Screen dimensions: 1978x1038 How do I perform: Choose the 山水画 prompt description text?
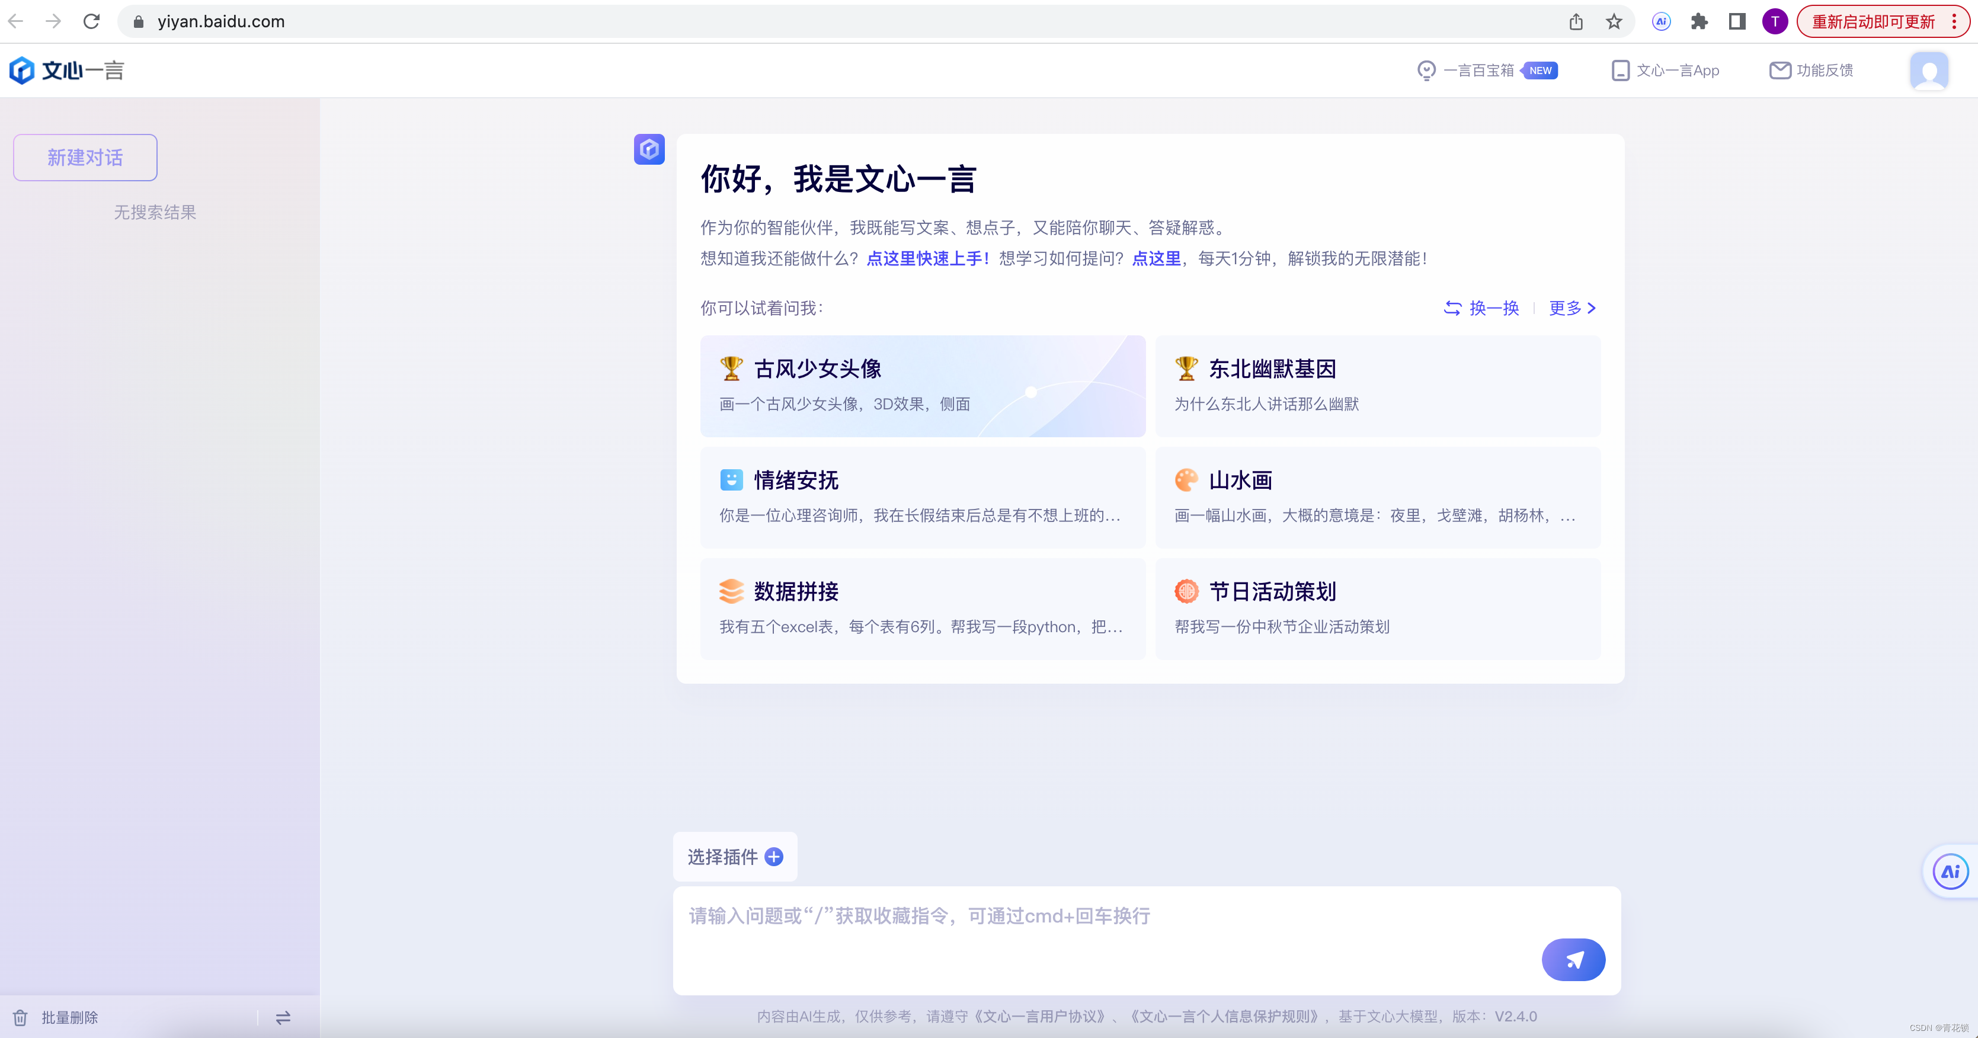tap(1375, 515)
